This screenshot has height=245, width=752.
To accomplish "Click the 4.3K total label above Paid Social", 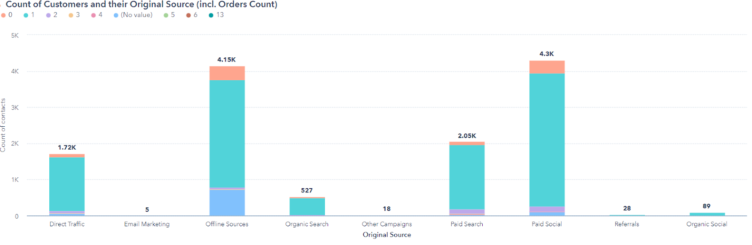I will [547, 54].
